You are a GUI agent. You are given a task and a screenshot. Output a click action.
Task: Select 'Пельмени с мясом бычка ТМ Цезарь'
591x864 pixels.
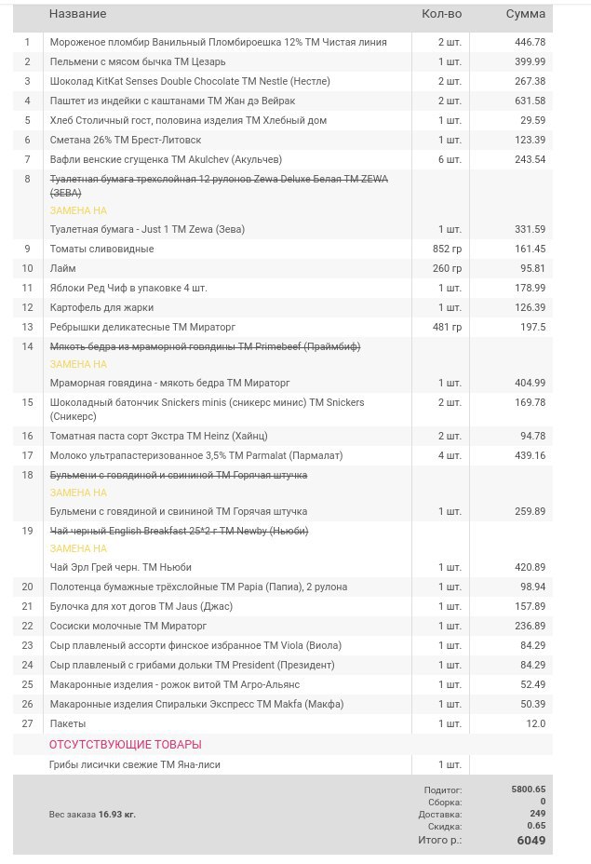(x=138, y=61)
